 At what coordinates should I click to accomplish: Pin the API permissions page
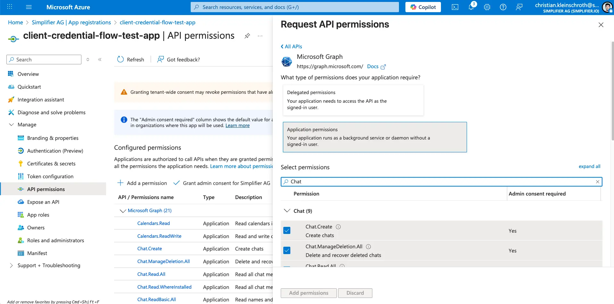(247, 36)
